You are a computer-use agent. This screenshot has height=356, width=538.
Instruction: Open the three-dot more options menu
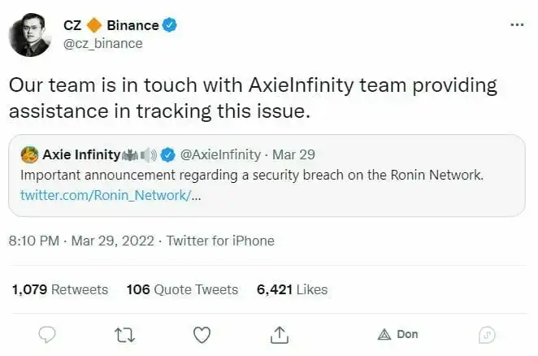point(517,25)
